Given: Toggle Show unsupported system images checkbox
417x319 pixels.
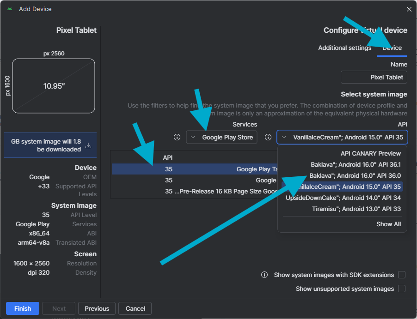Looking at the screenshot, I should [x=402, y=289].
